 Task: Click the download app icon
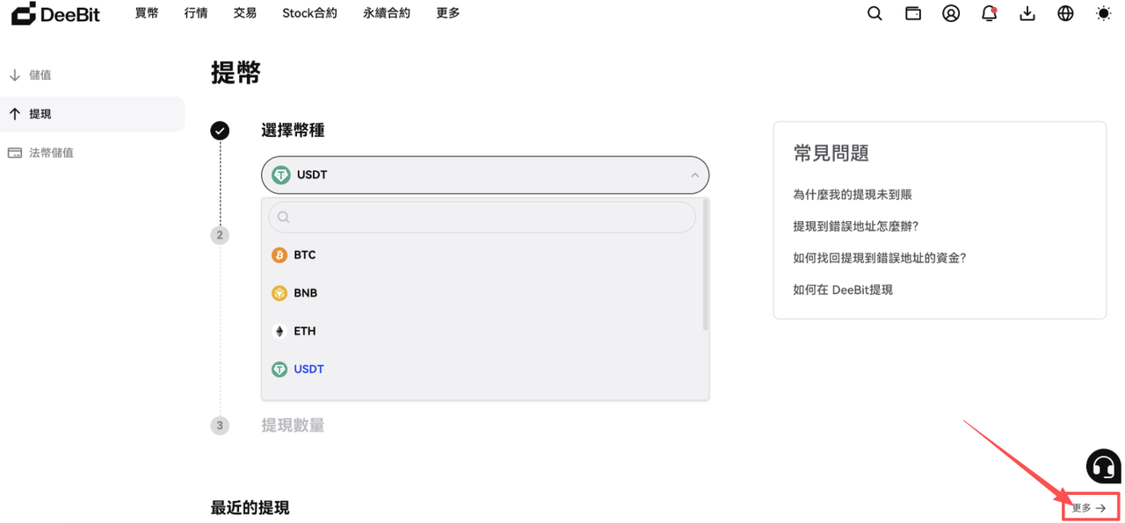[x=1027, y=13]
